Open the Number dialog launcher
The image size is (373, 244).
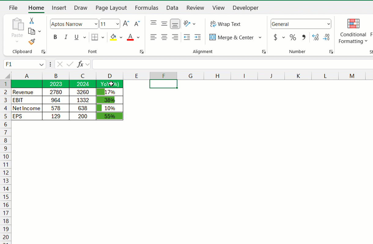pyautogui.click(x=331, y=52)
